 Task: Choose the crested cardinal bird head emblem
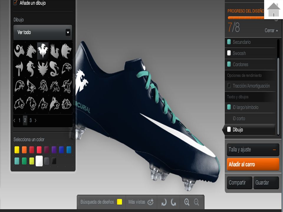point(31,86)
